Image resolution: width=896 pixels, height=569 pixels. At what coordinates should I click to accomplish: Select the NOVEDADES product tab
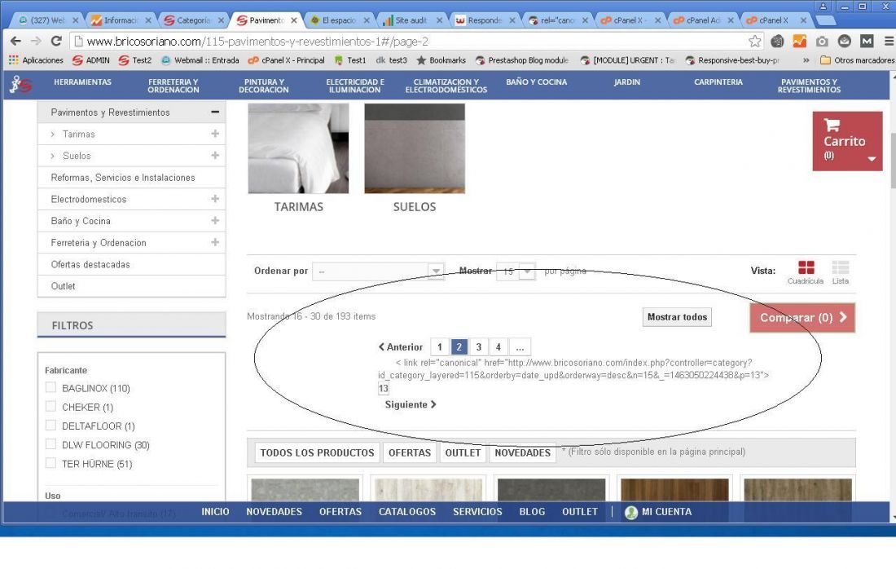click(522, 452)
